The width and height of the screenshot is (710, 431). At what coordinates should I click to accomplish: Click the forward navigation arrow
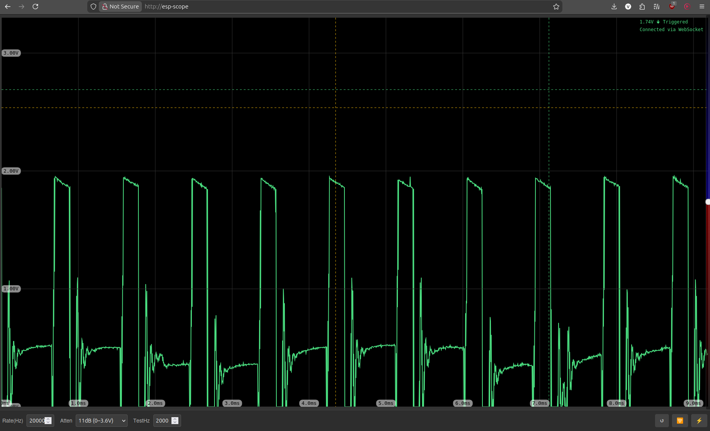(22, 7)
